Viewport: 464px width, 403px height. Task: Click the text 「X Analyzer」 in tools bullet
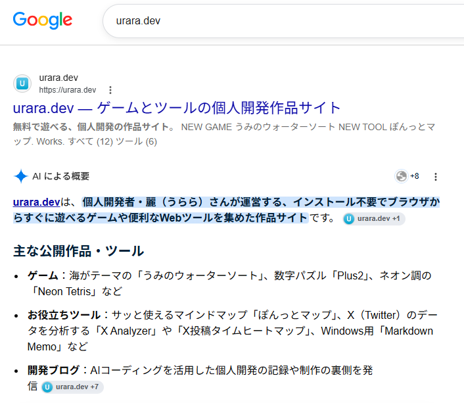[x=125, y=331]
